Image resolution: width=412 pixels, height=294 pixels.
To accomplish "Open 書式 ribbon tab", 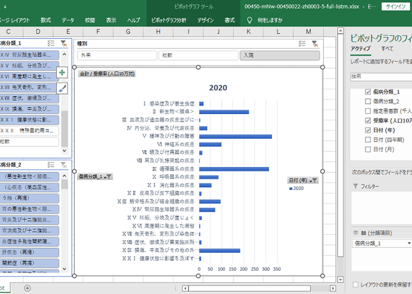I will (230, 20).
